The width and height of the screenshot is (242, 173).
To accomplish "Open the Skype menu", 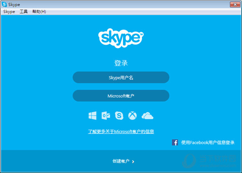I will point(9,12).
